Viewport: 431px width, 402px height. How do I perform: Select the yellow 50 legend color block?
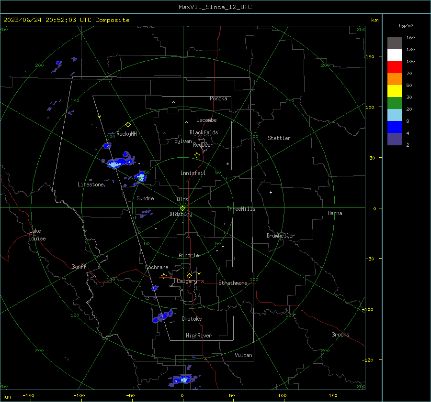[x=395, y=91]
